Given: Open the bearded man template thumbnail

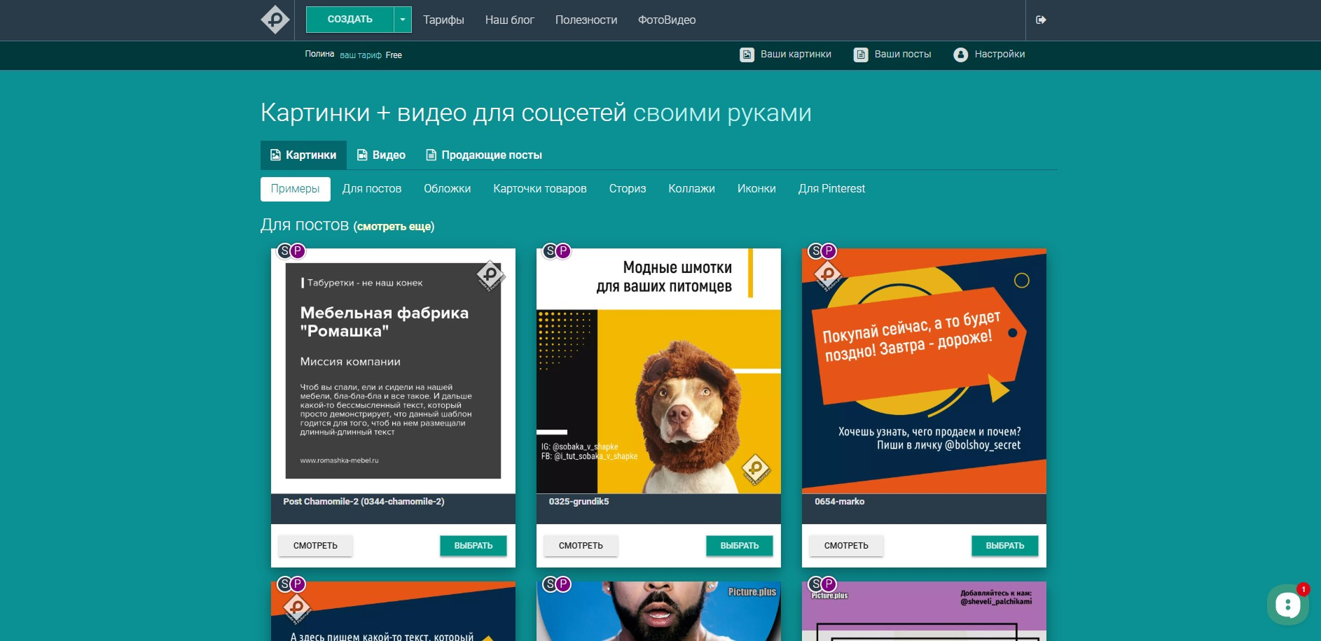Looking at the screenshot, I should 658,612.
